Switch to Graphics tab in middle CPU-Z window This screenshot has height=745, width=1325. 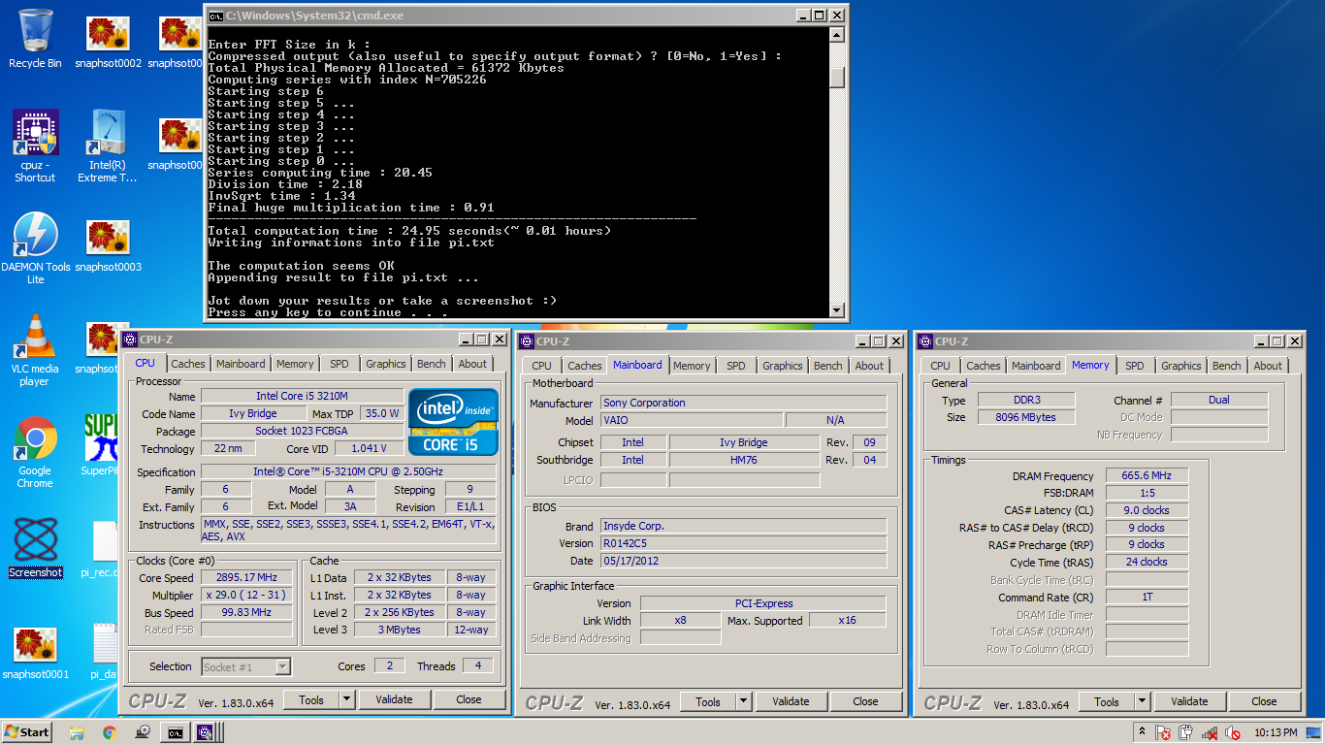click(783, 366)
